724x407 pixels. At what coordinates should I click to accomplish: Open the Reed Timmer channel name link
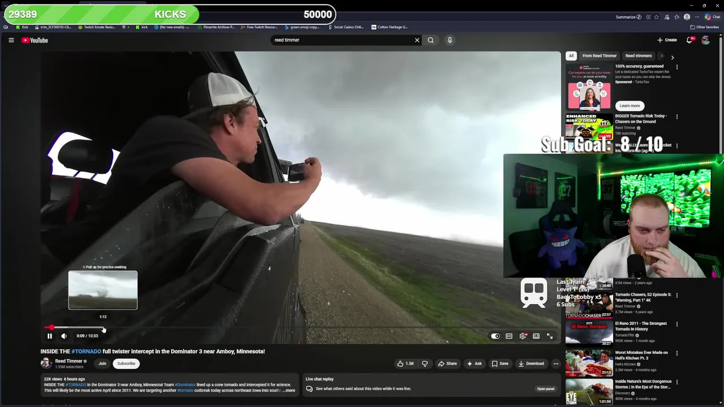click(69, 361)
